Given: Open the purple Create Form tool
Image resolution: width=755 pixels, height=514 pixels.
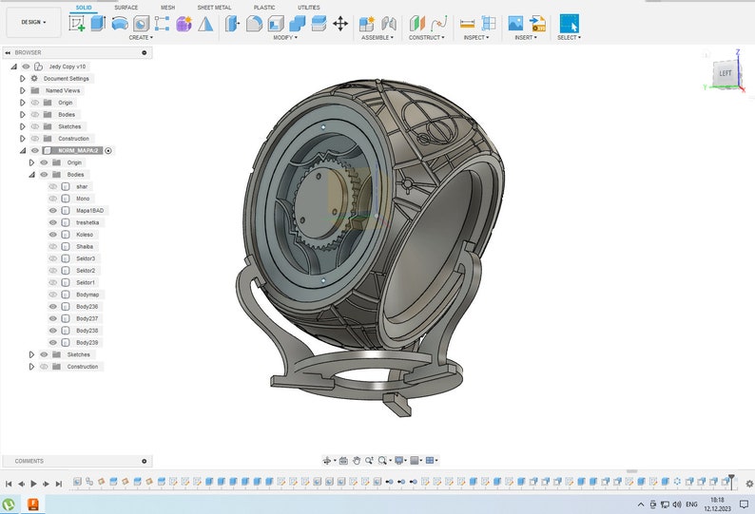Looking at the screenshot, I should point(184,23).
